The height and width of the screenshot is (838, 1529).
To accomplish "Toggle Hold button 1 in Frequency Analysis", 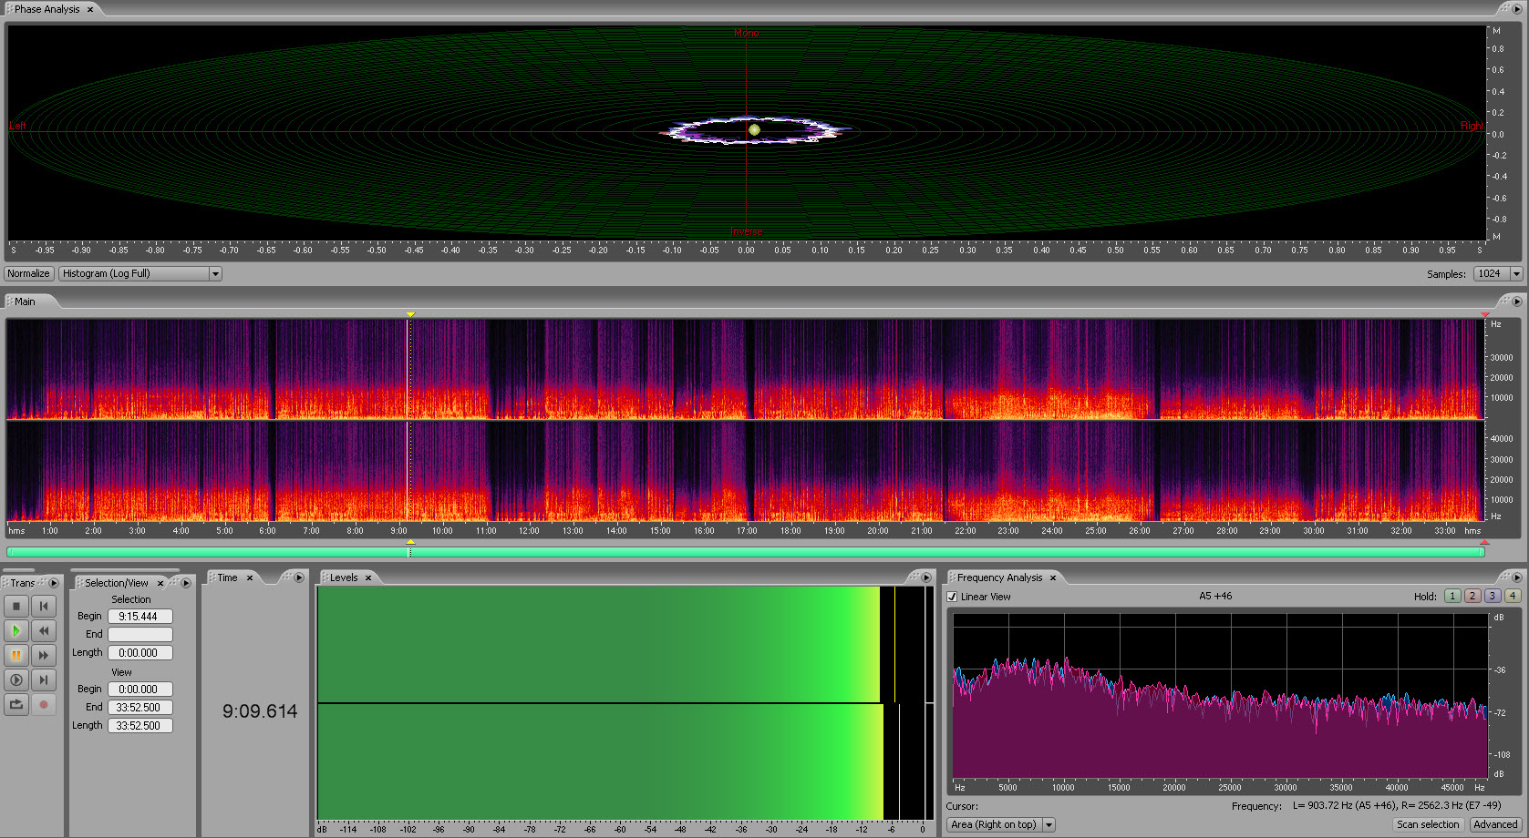I will click(x=1452, y=596).
